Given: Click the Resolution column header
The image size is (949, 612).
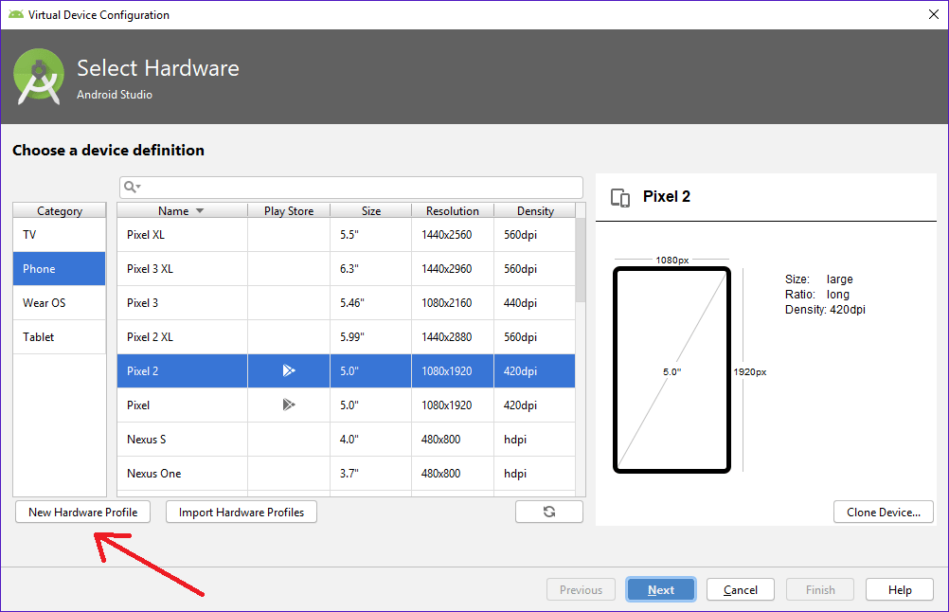Looking at the screenshot, I should 453,210.
